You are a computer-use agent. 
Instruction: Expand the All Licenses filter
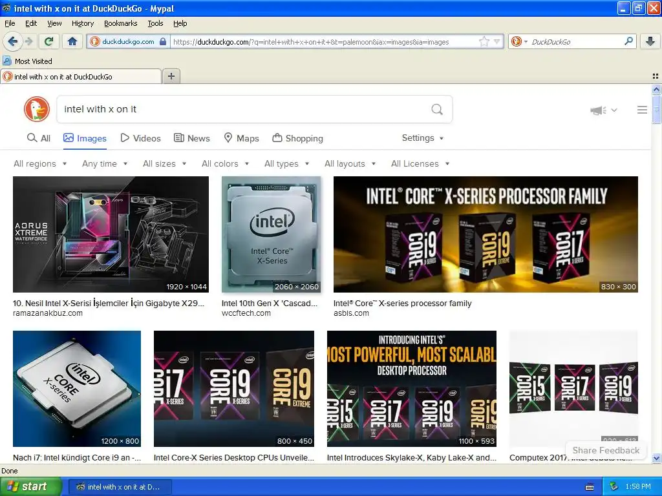[420, 163]
